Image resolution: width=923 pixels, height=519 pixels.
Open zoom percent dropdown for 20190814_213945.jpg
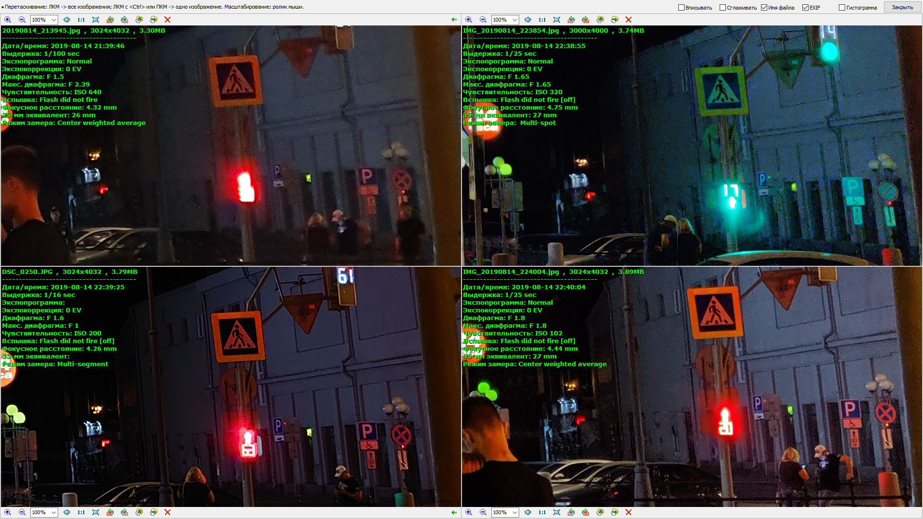[x=54, y=20]
